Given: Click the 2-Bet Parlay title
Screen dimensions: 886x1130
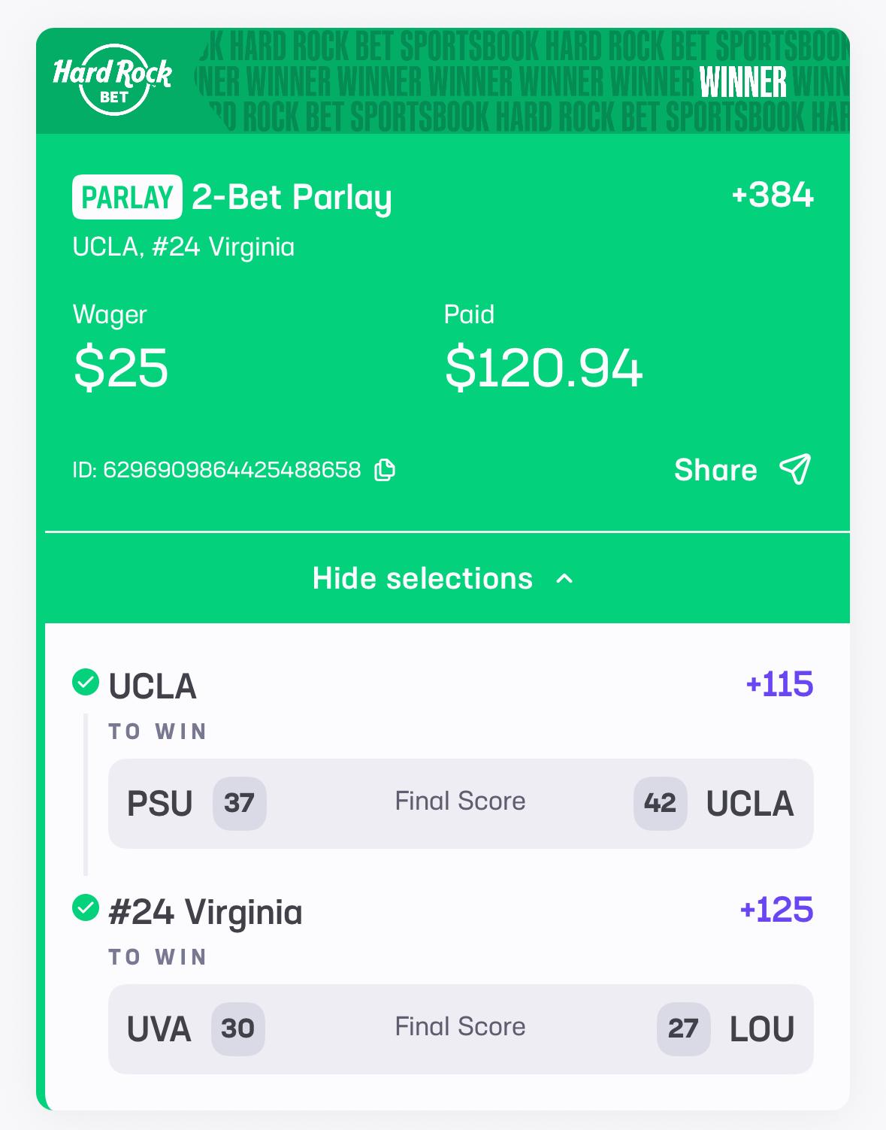Looking at the screenshot, I should tap(292, 197).
